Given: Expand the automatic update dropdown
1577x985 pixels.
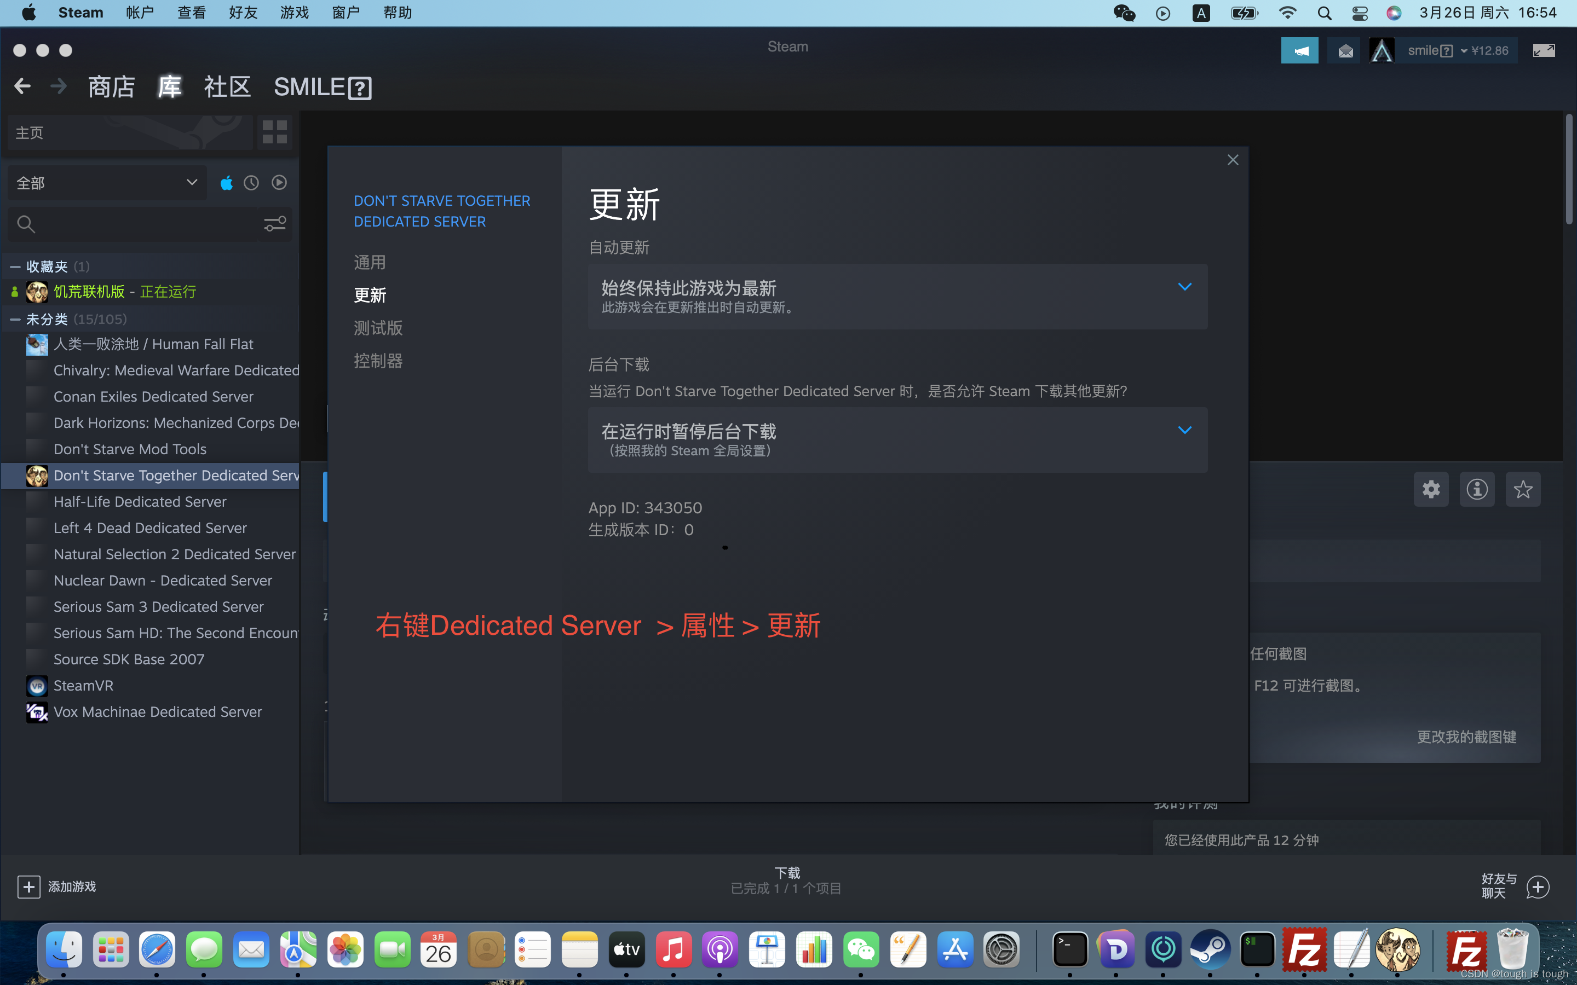Looking at the screenshot, I should (x=897, y=297).
